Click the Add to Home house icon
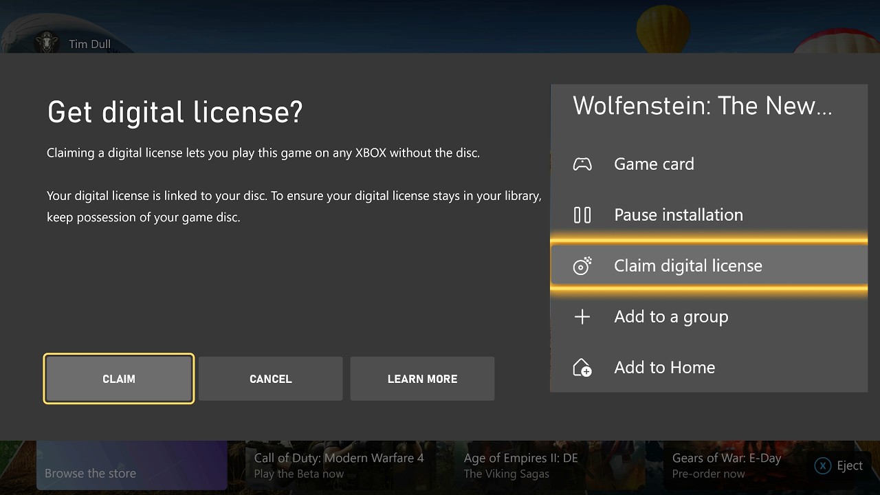Image resolution: width=880 pixels, height=495 pixels. tap(582, 368)
